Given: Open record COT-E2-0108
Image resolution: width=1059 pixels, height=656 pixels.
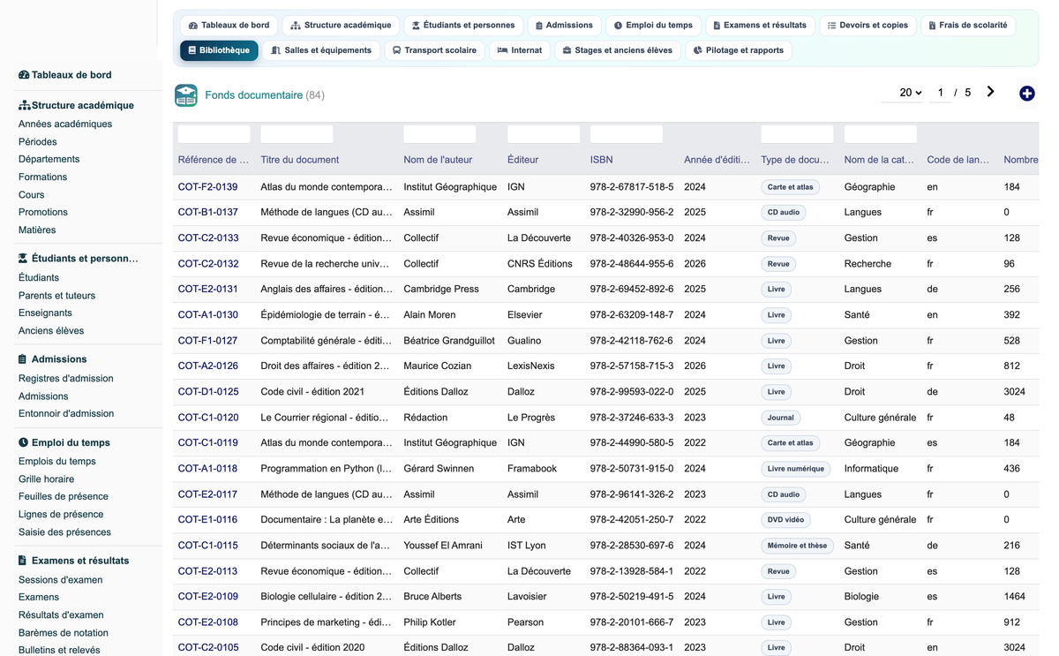Looking at the screenshot, I should click(208, 622).
